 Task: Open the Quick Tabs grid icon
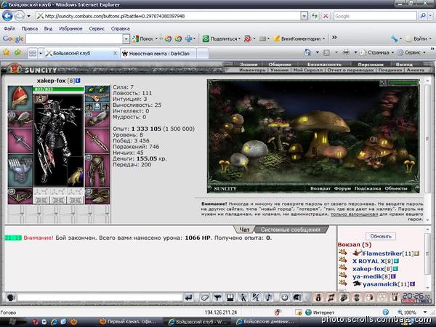[x=33, y=53]
